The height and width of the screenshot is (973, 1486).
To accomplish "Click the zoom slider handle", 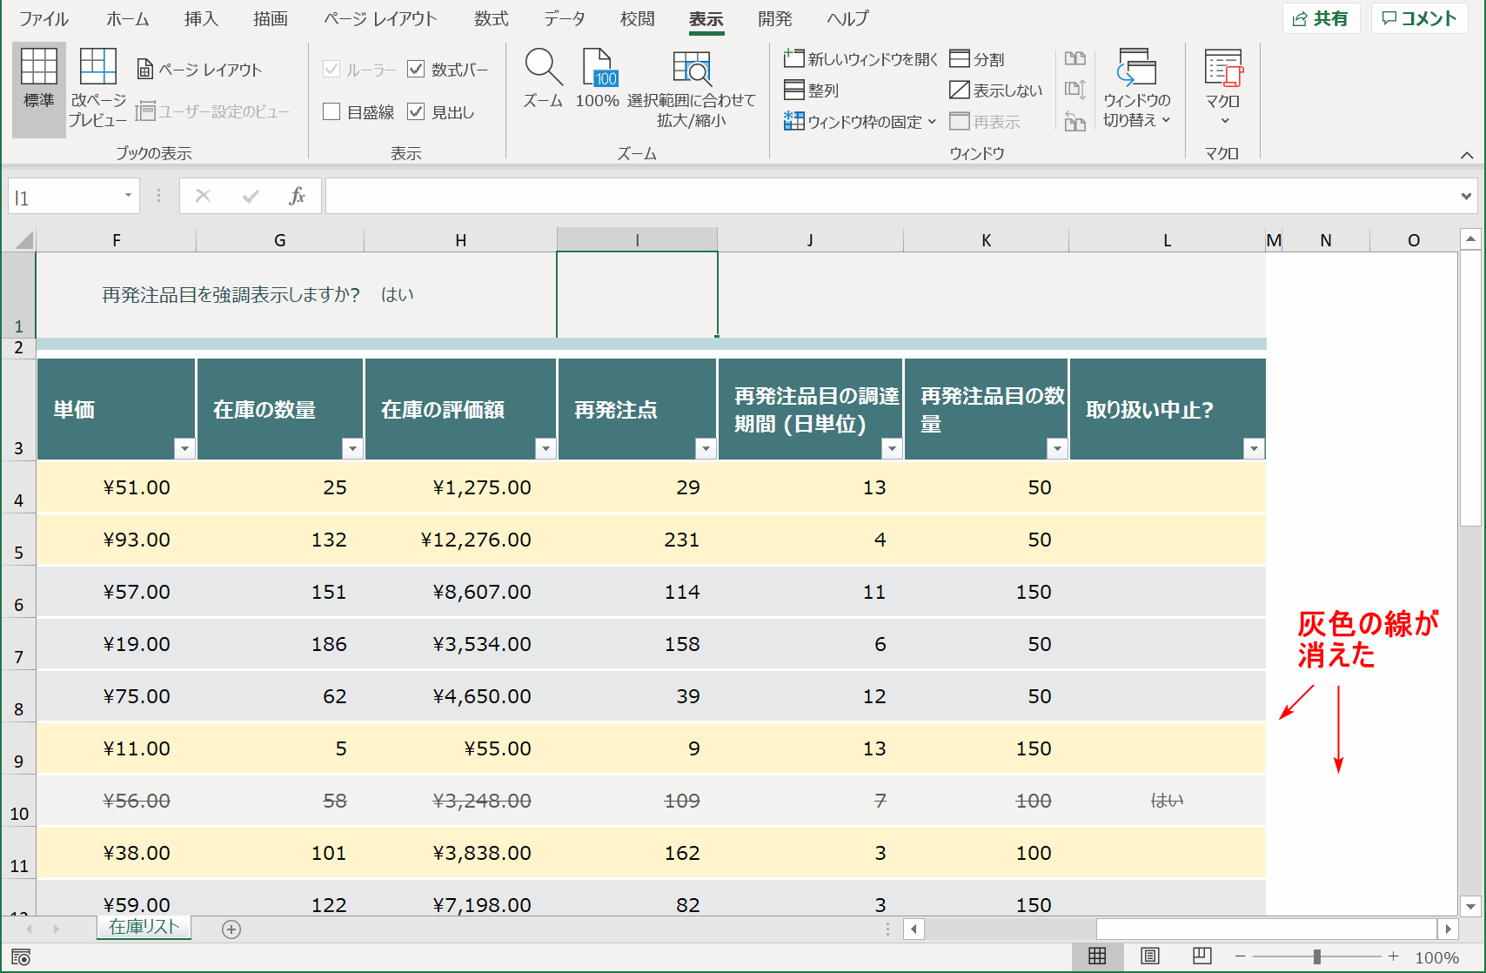I will click(1317, 956).
